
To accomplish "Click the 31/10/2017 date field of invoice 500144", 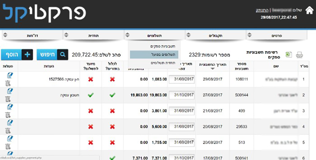I will [182, 95].
